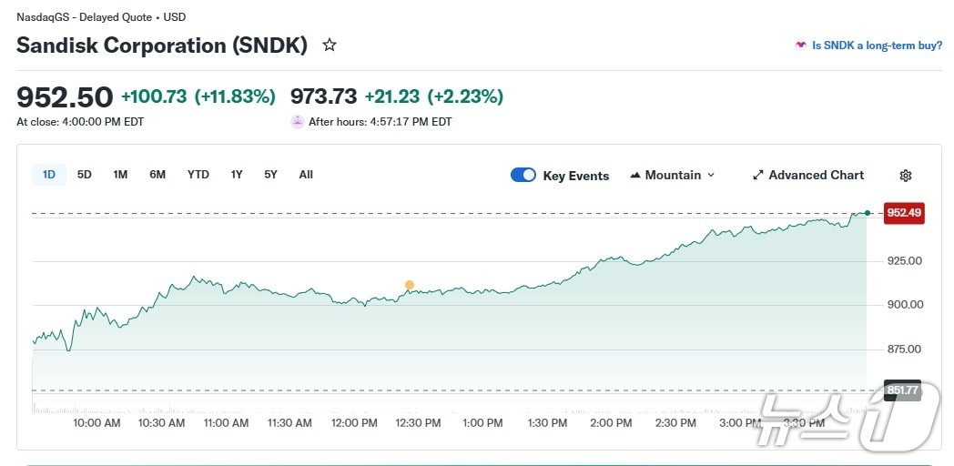This screenshot has height=466, width=954.
Task: Open "Is SNDK a long-term buy?" link
Action: tap(877, 45)
